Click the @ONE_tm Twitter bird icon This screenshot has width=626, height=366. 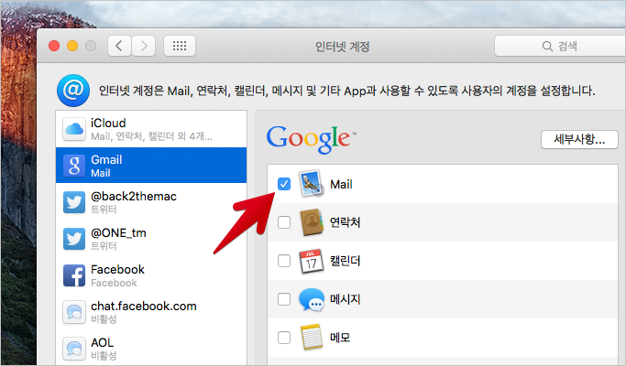click(x=74, y=239)
